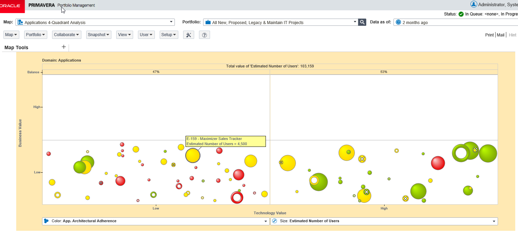Open the Help question mark icon
The width and height of the screenshot is (518, 237).
click(x=204, y=34)
